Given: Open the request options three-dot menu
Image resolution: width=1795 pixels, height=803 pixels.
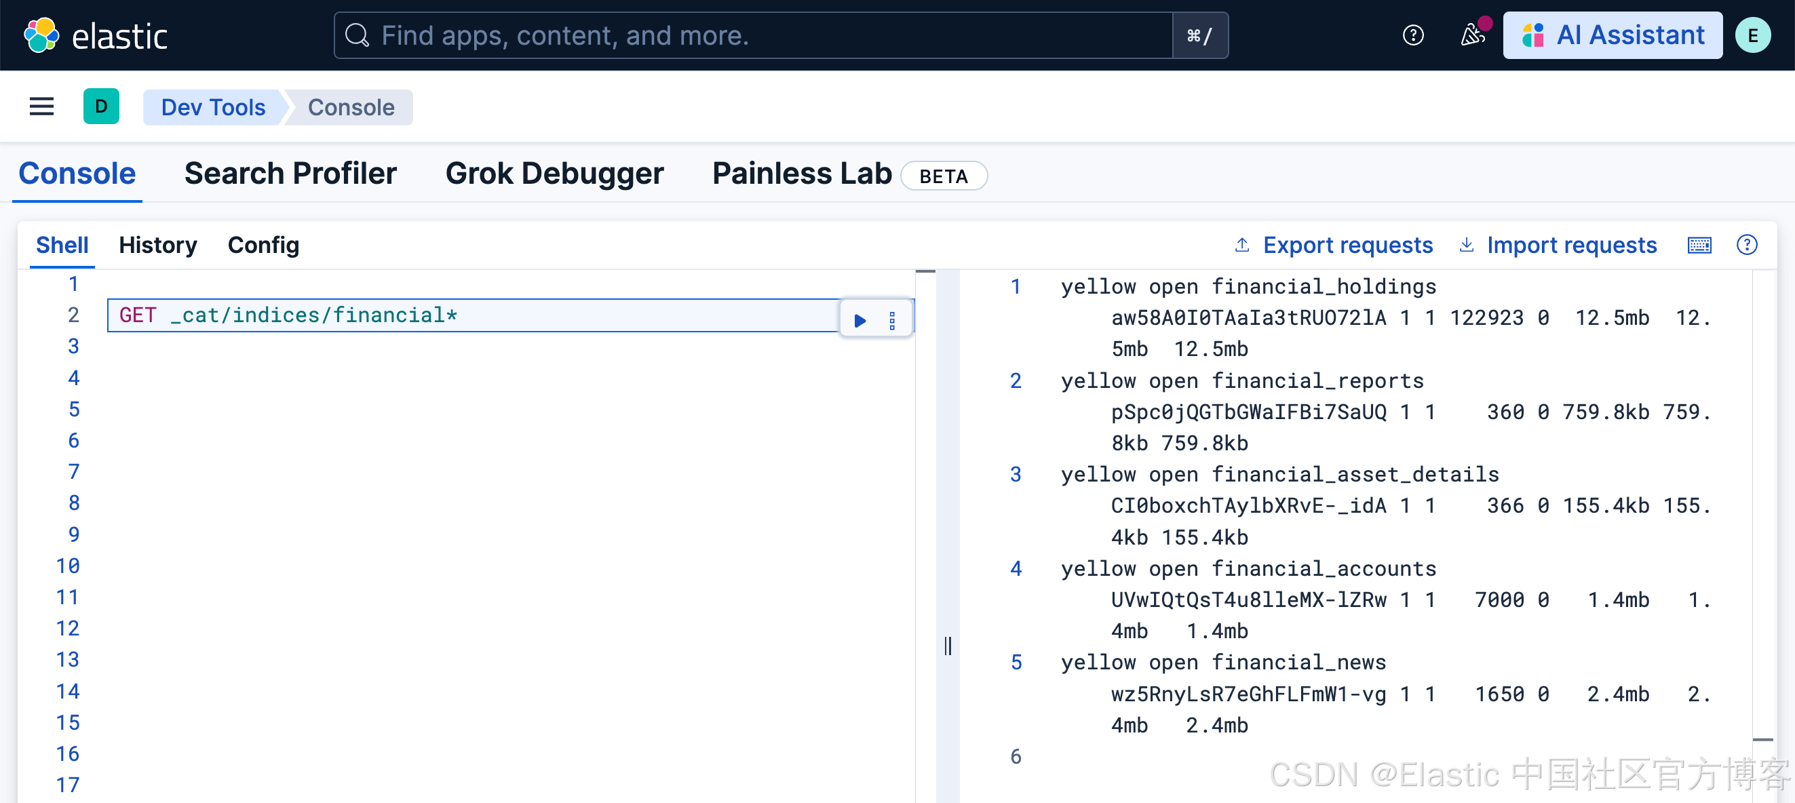Looking at the screenshot, I should coord(892,320).
